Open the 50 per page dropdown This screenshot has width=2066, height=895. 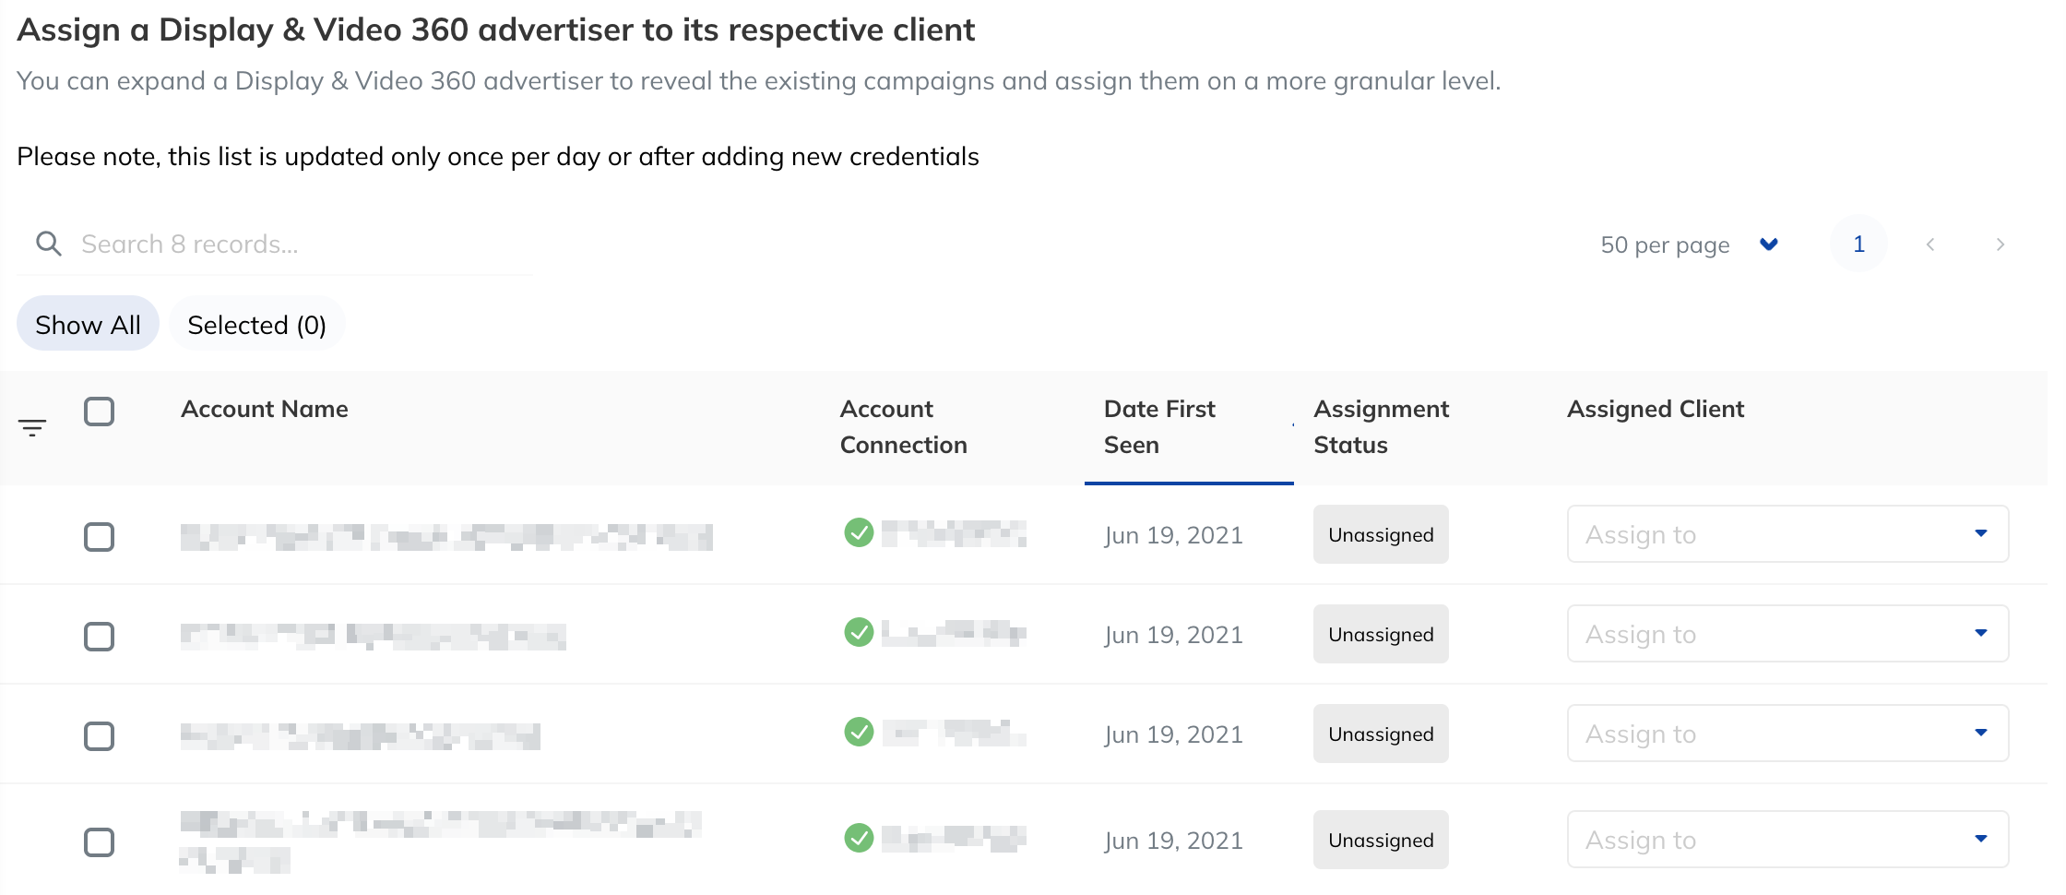1690,245
